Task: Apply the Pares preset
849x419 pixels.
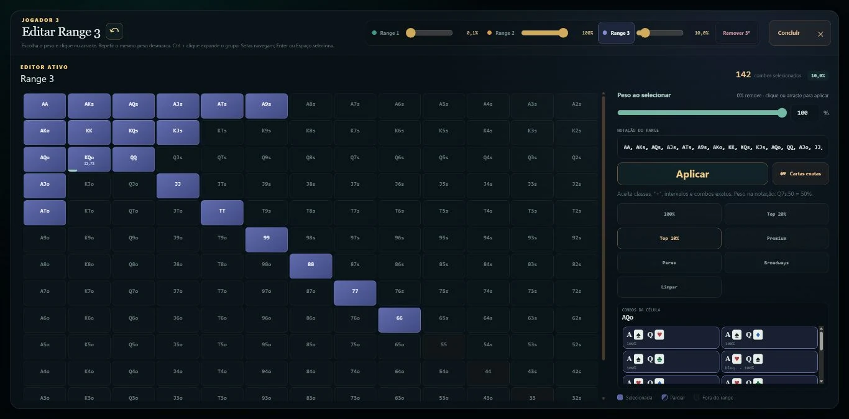Action: [669, 262]
